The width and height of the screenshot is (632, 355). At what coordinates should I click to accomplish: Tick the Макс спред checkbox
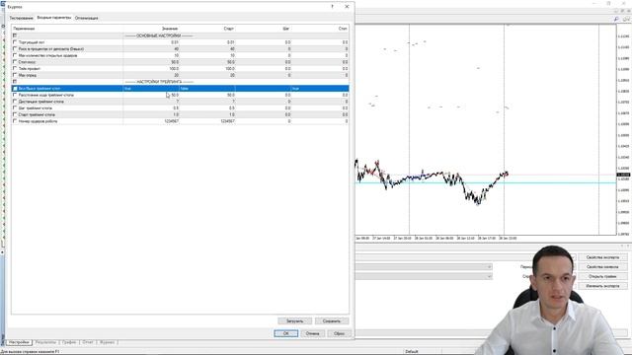tap(15, 75)
